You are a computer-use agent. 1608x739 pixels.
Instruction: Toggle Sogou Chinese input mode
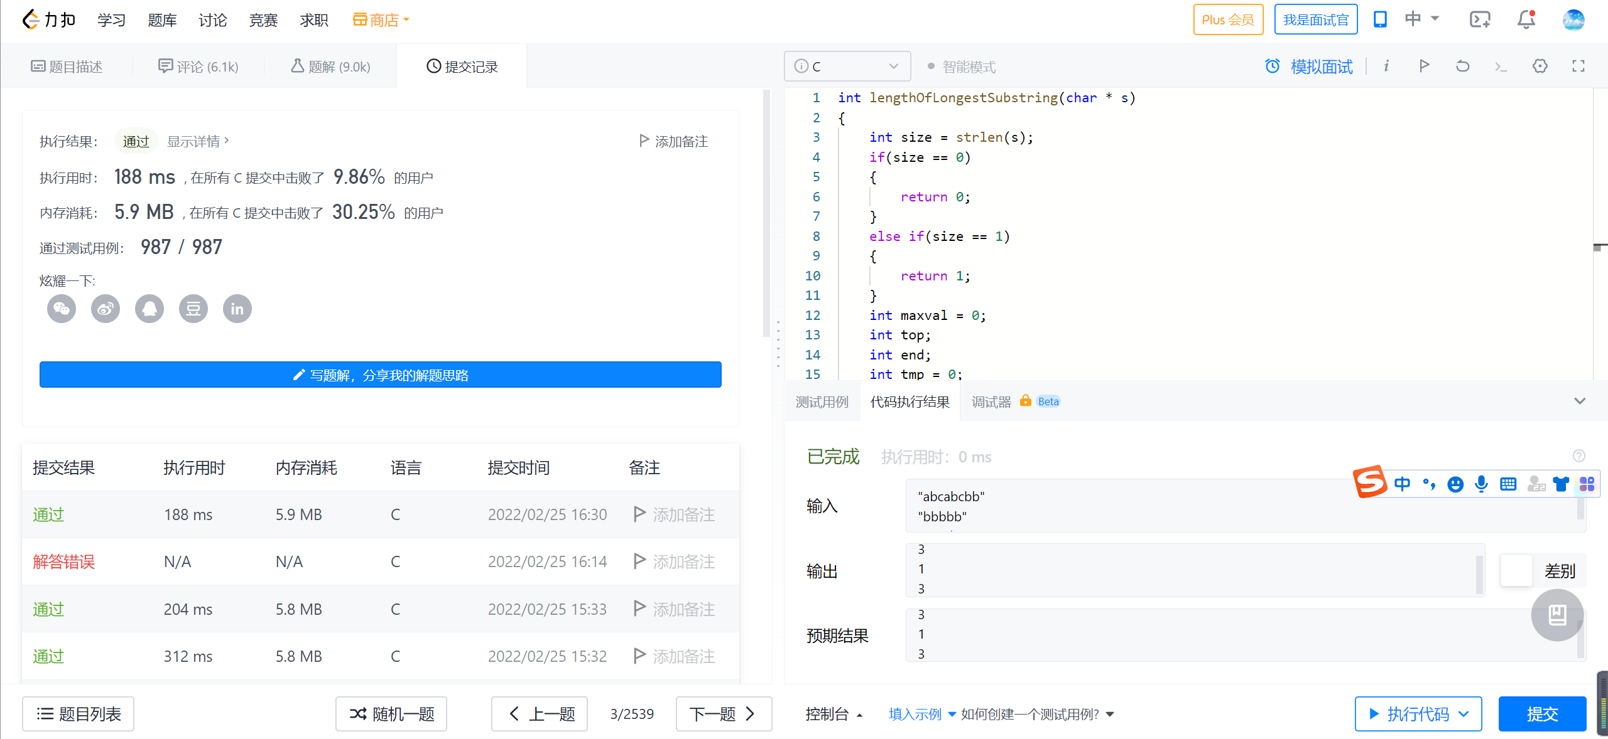pyautogui.click(x=1402, y=484)
